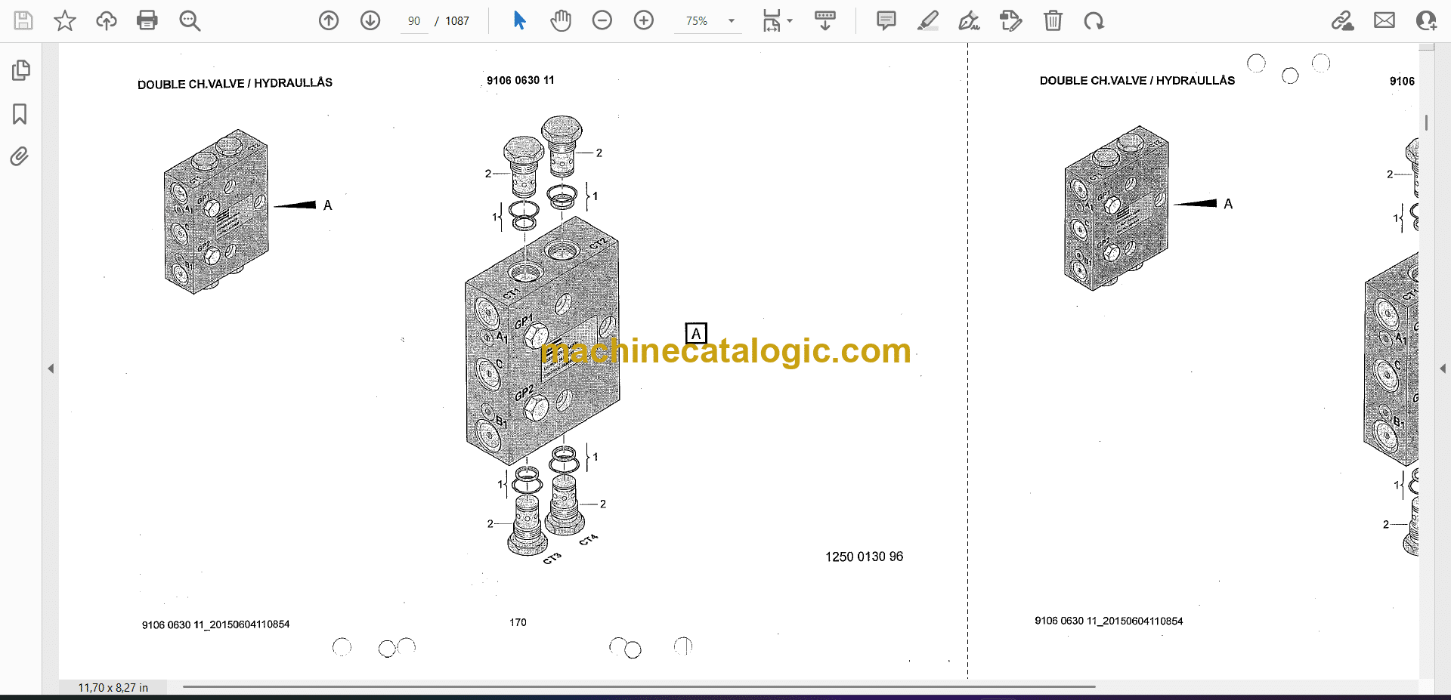
Task: Click the page number input field
Action: tap(414, 21)
